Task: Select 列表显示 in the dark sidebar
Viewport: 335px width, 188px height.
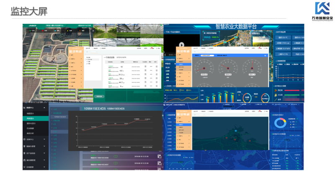Action: coord(31,119)
